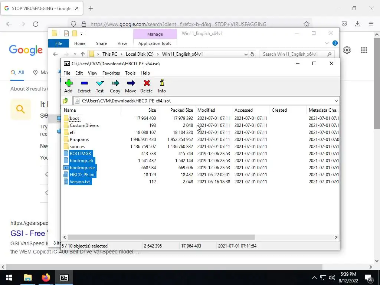
Task: Open the Windows Start menu
Action: click(9, 278)
